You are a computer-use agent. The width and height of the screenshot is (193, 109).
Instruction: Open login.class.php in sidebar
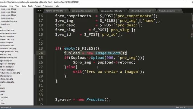(x=6, y=61)
